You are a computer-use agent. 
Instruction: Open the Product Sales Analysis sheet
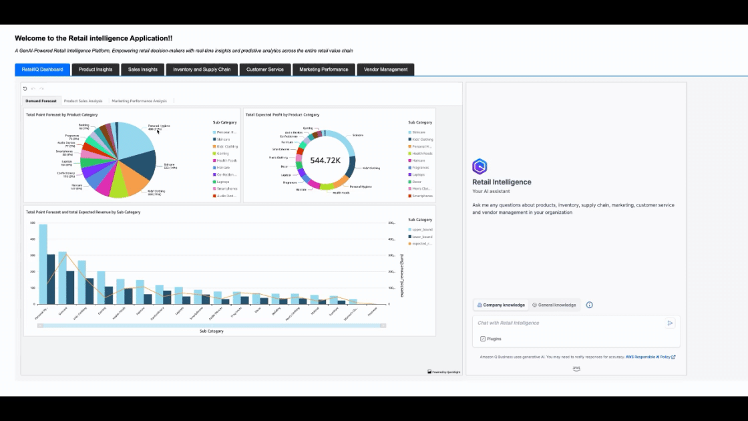click(x=83, y=101)
